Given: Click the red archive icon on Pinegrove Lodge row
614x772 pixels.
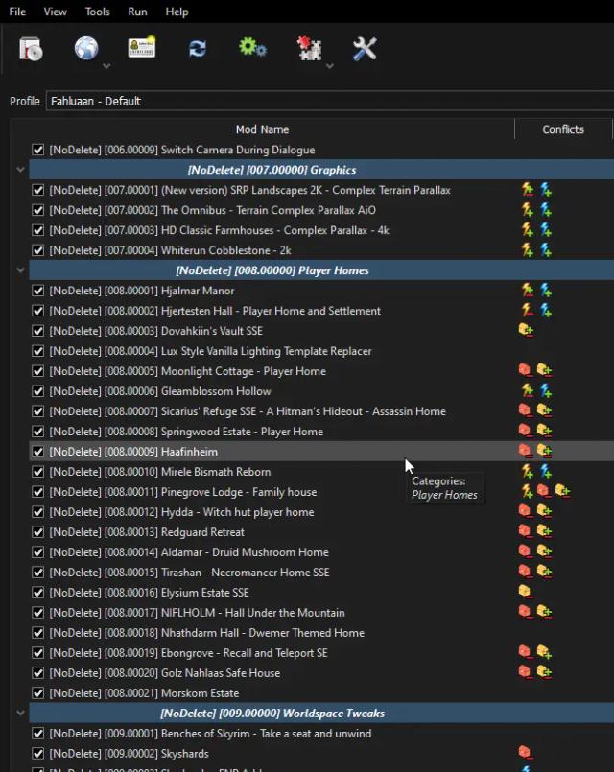Looking at the screenshot, I should [x=544, y=491].
